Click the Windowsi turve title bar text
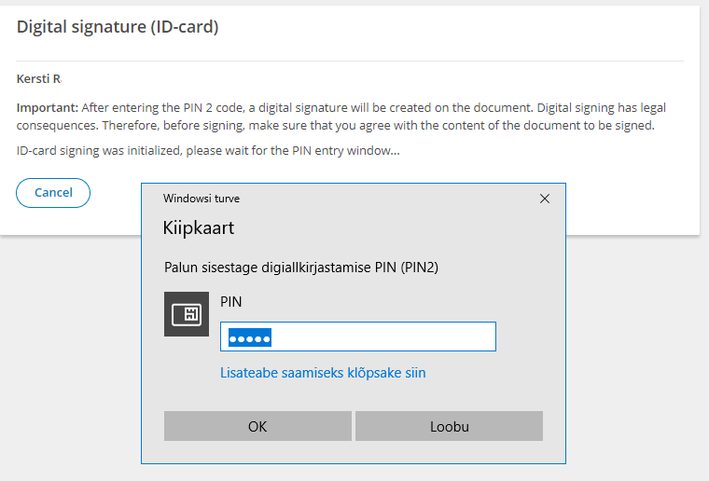 pyautogui.click(x=202, y=199)
